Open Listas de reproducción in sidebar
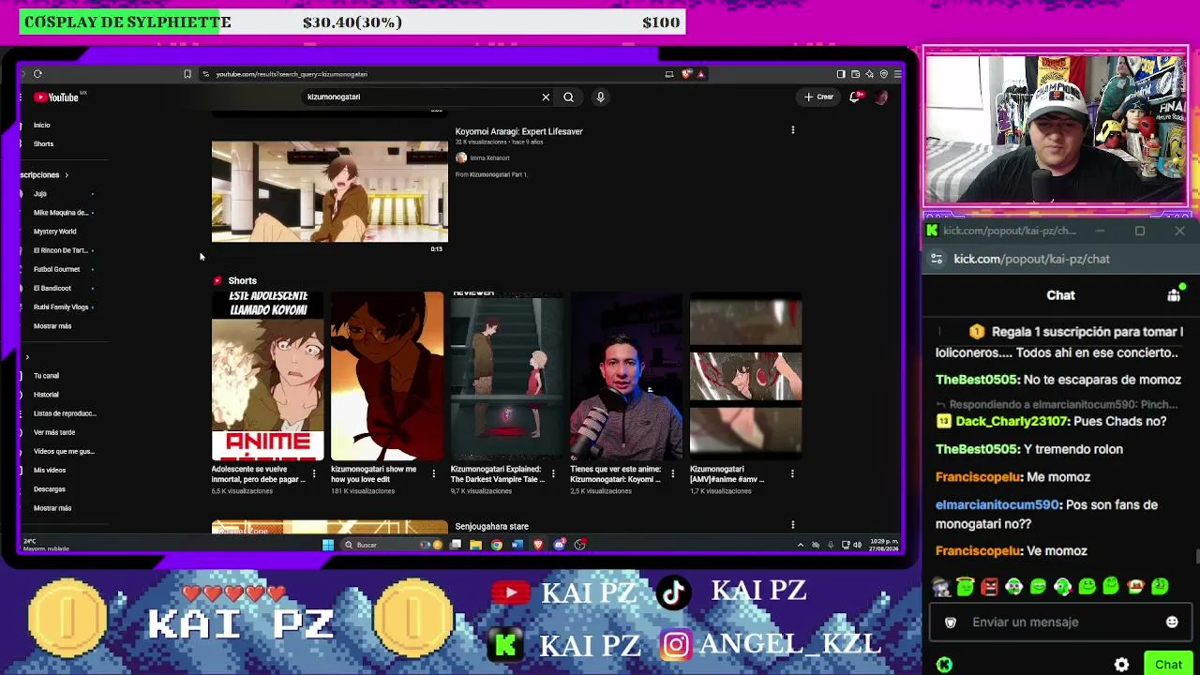 [65, 413]
